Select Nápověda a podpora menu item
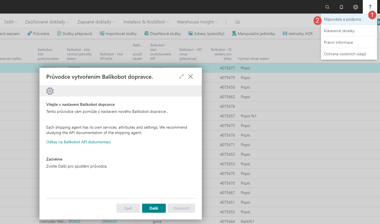Screen dimensions: 380x224 pos(343,19)
